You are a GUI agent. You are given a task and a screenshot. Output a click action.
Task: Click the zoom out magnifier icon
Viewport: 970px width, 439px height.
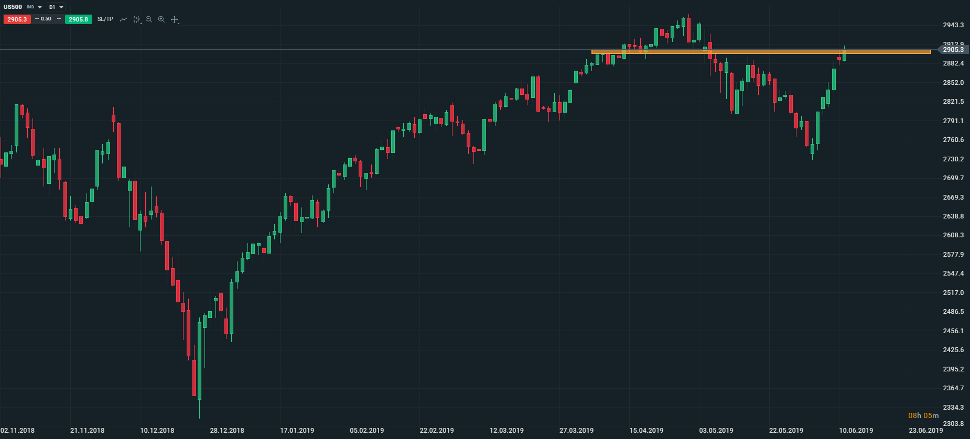pos(149,19)
